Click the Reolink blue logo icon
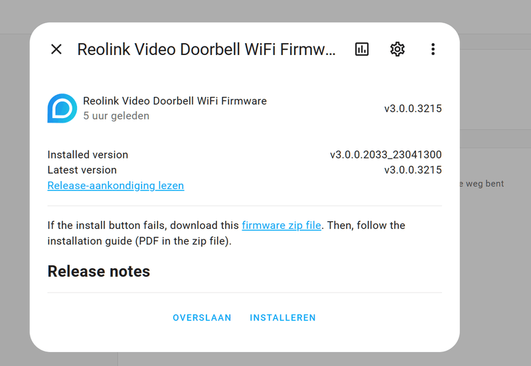The image size is (531, 366). pyautogui.click(x=62, y=108)
